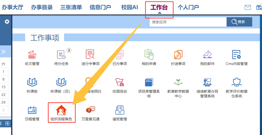Open the 进行中事项 icon

point(90,55)
